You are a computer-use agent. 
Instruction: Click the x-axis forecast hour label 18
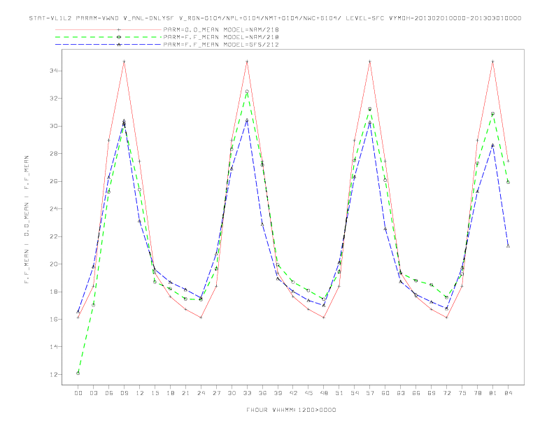170,393
